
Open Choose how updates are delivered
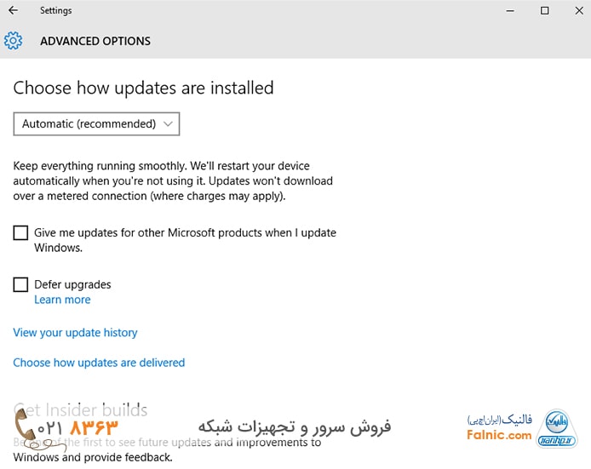coord(99,363)
